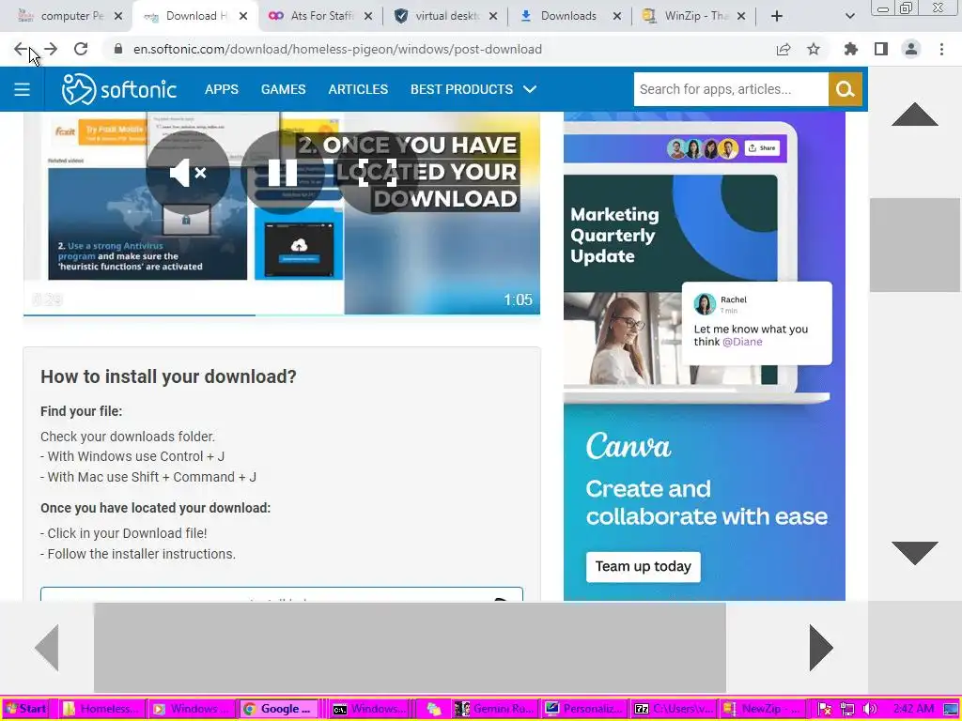Click the horizontal scroll-left arrow
Viewport: 962px width, 721px height.
pos(47,648)
